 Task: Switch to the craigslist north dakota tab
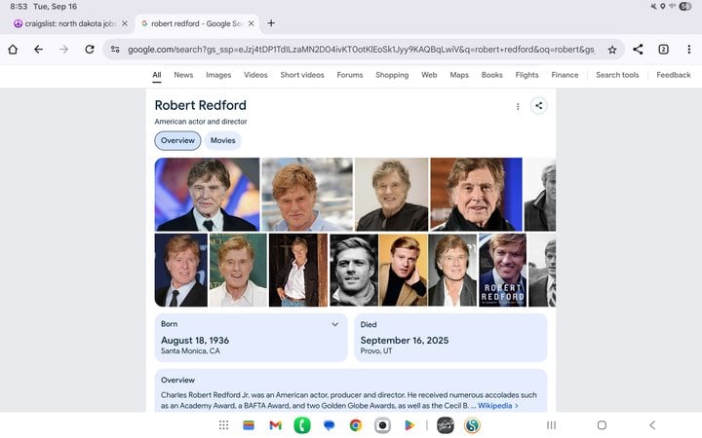(x=66, y=22)
